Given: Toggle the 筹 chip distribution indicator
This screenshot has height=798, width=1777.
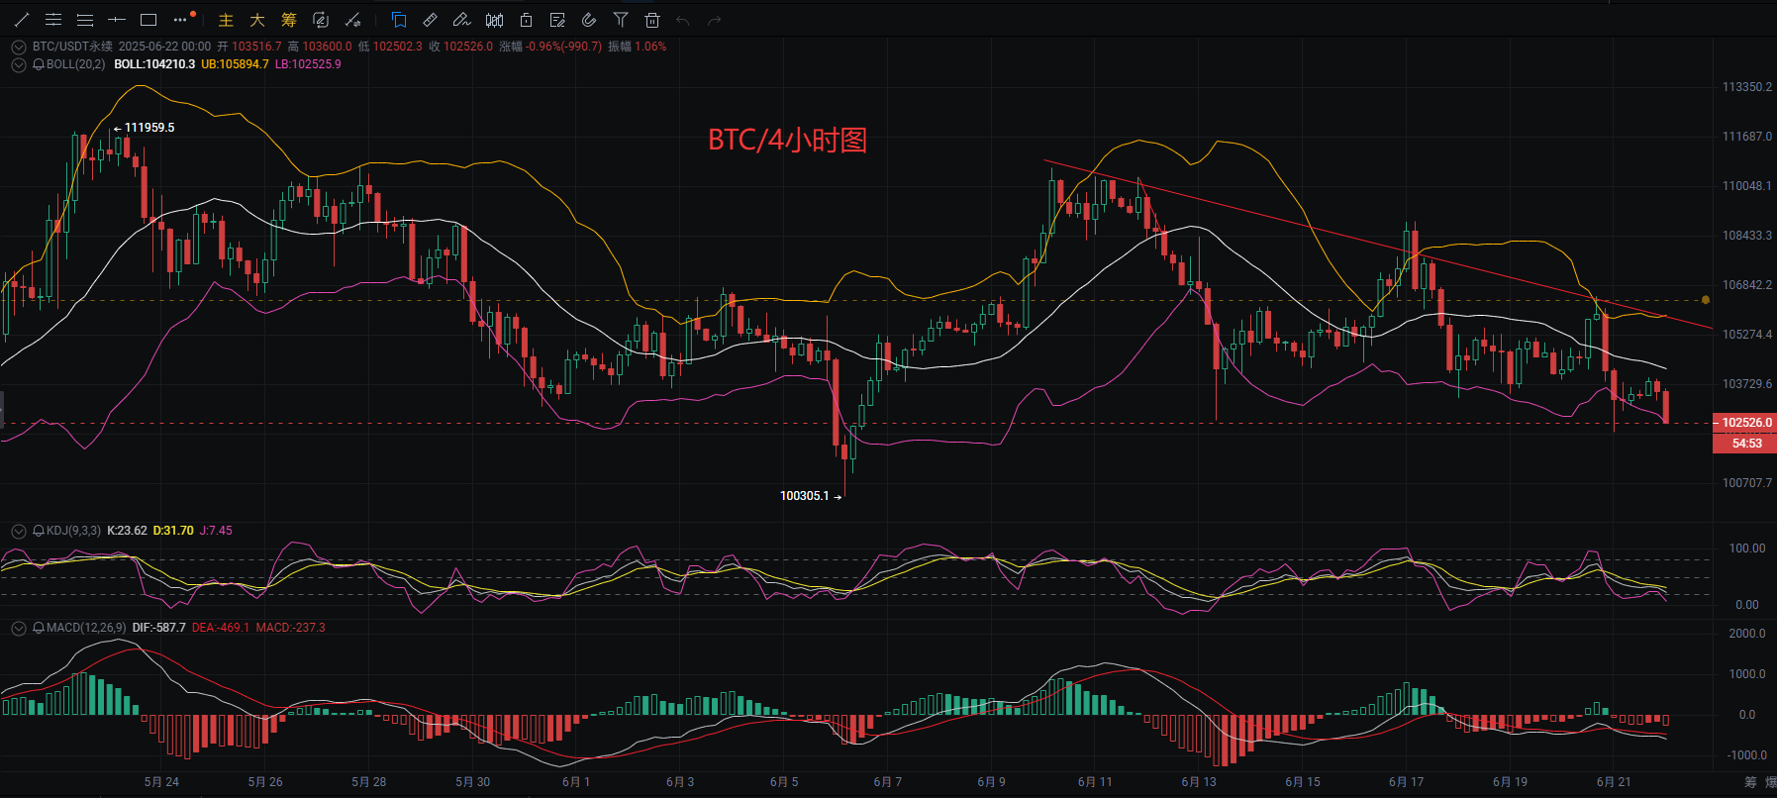Looking at the screenshot, I should tap(289, 20).
